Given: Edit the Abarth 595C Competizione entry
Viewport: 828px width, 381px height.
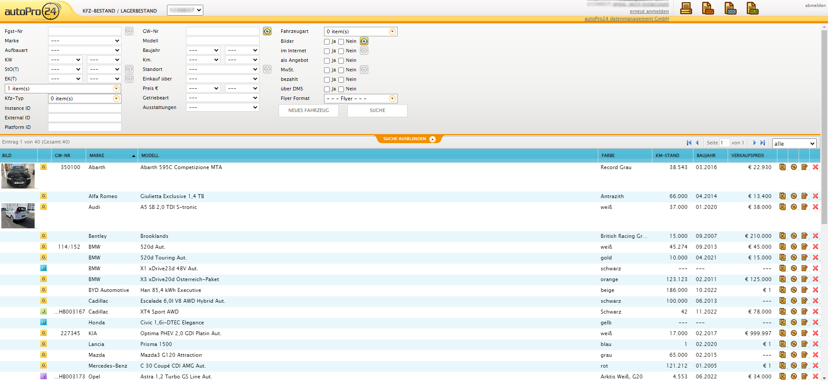Looking at the screenshot, I should coord(805,167).
